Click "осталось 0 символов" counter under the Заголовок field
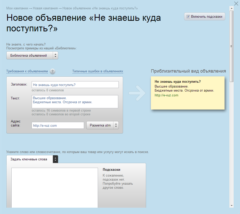Screen dimensions: 240x214 [x=48, y=90]
